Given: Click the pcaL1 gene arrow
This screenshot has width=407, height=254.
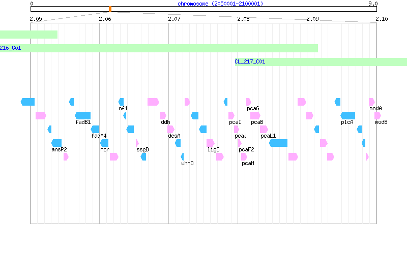Looking at the screenshot, I should (x=264, y=130).
